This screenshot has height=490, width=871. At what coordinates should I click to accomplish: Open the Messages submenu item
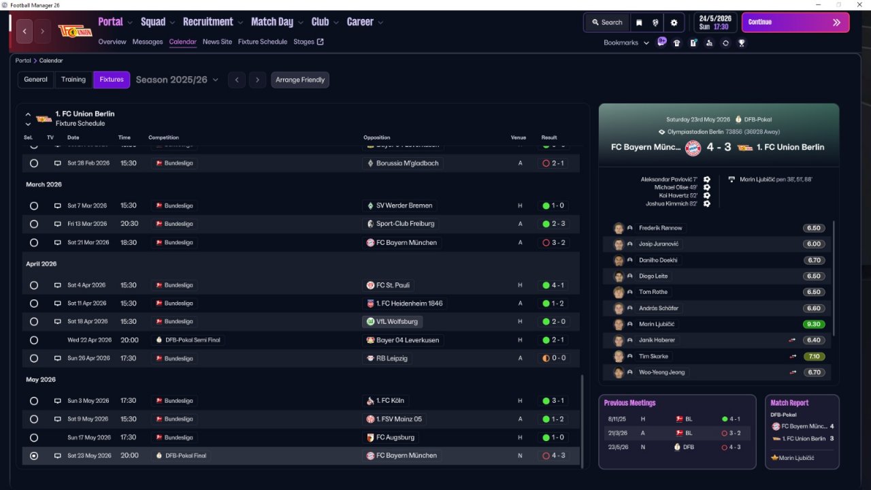click(148, 42)
